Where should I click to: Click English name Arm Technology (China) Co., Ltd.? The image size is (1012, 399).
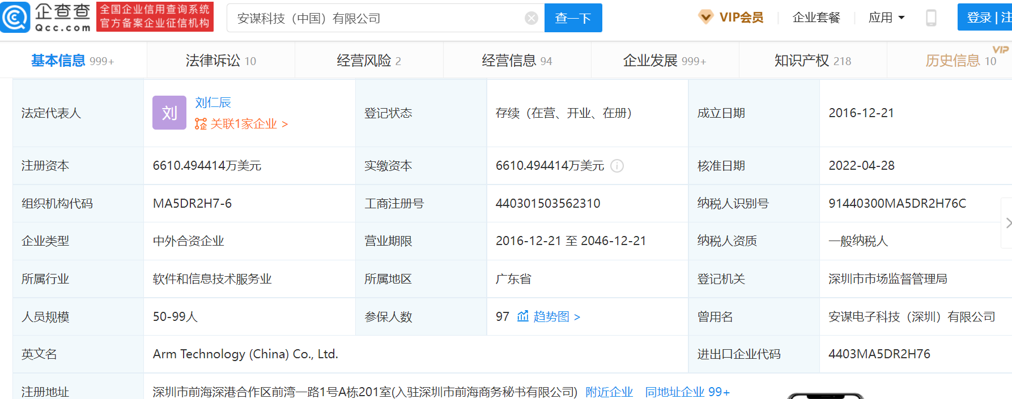click(x=245, y=354)
